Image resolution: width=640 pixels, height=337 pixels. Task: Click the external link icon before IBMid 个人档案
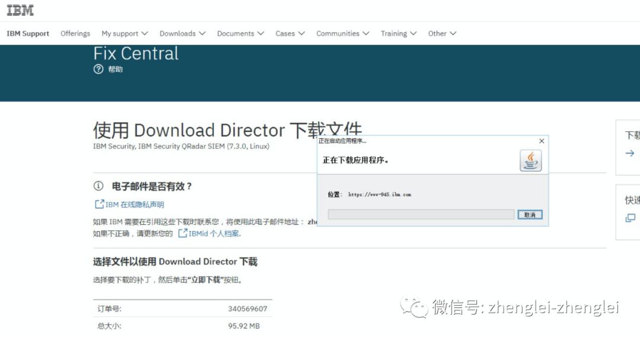tap(183, 233)
